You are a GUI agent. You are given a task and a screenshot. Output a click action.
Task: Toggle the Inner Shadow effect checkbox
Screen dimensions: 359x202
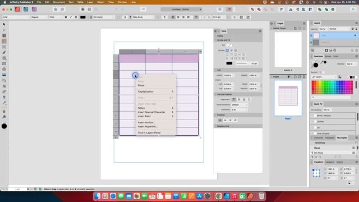[x=315, y=134]
